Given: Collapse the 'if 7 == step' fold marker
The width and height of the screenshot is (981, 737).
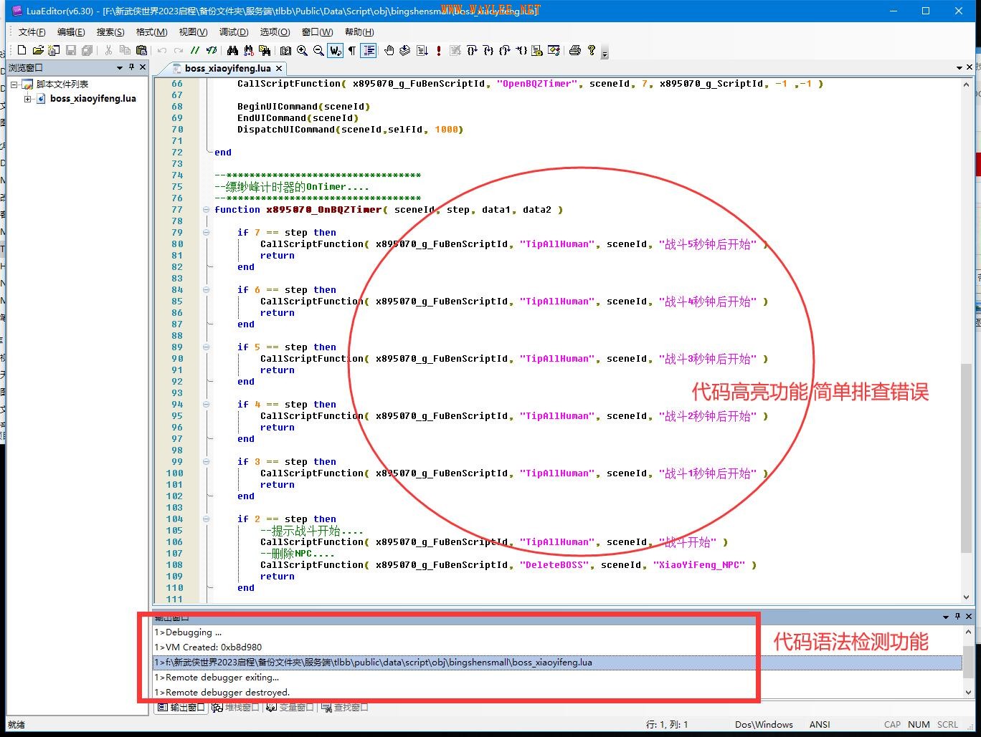Looking at the screenshot, I should pyautogui.click(x=207, y=233).
